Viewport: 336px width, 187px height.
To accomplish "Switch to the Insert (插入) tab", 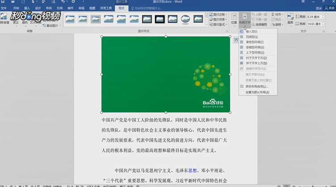I will pyautogui.click(x=27, y=8).
